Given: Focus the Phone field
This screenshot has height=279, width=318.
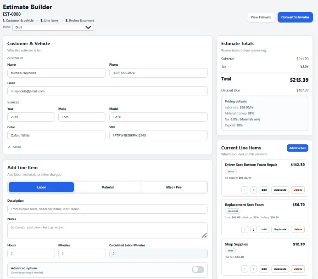Looking at the screenshot, I should pos(158,73).
